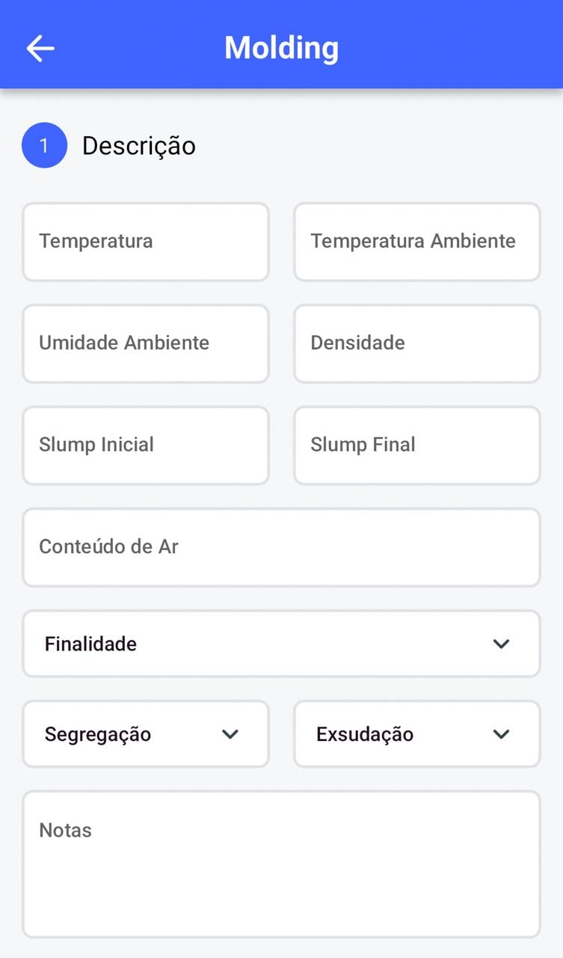Tap the Finalidade label text
Viewport: 563px width, 958px height.
(90, 644)
